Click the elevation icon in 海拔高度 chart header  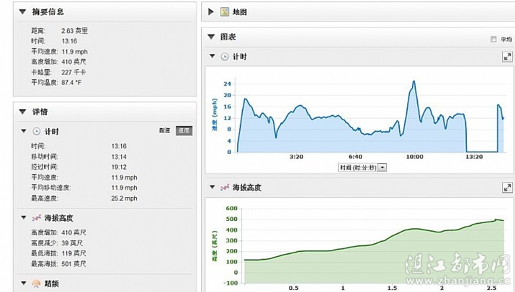224,187
